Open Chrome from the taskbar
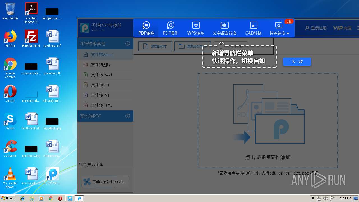Image resolution: width=359 pixels, height=202 pixels. (x=50, y=198)
